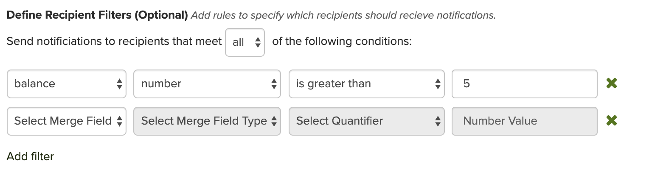The width and height of the screenshot is (669, 178).
Task: Click the Define Recipient Filters heading
Action: click(x=97, y=15)
